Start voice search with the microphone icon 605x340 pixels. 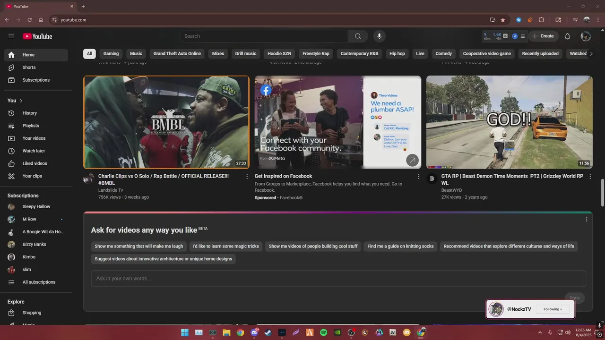click(x=379, y=36)
